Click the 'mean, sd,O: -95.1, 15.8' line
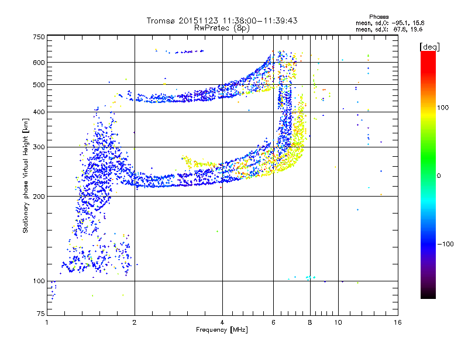The width and height of the screenshot is (468, 351). tap(390, 23)
